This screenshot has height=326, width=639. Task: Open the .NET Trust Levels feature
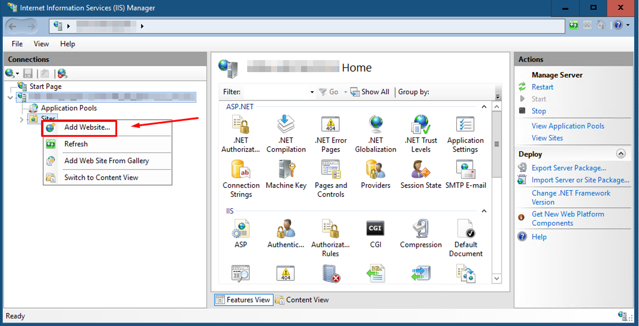[421, 134]
